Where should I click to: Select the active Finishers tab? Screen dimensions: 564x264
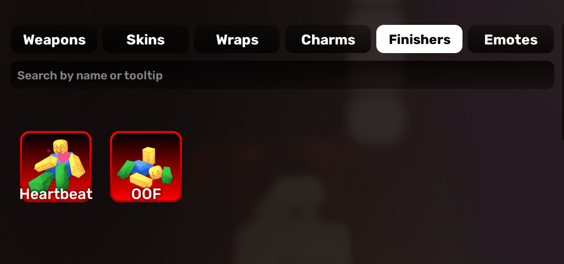(x=419, y=39)
